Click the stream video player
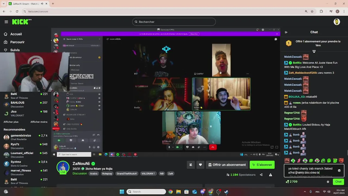 pyautogui.click(x=166, y=92)
